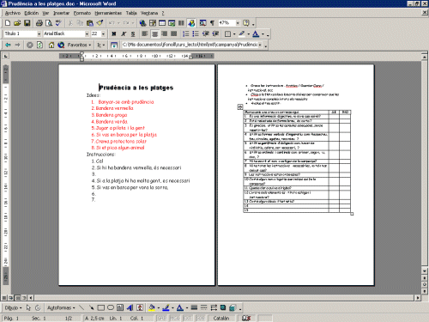
Task: Open the Titulo 1 style dropdown
Action: click(x=39, y=33)
